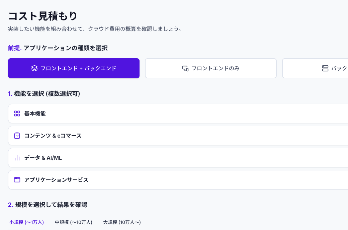Click the shopping bag icon on コンテンツ & eコマース
This screenshot has height=230, width=348.
tap(17, 135)
